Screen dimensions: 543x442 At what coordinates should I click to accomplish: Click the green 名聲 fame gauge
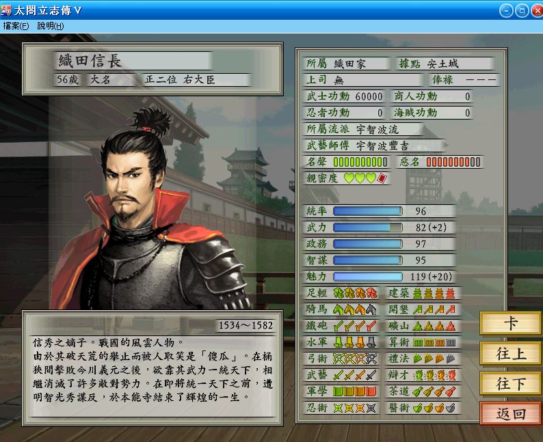(360, 162)
